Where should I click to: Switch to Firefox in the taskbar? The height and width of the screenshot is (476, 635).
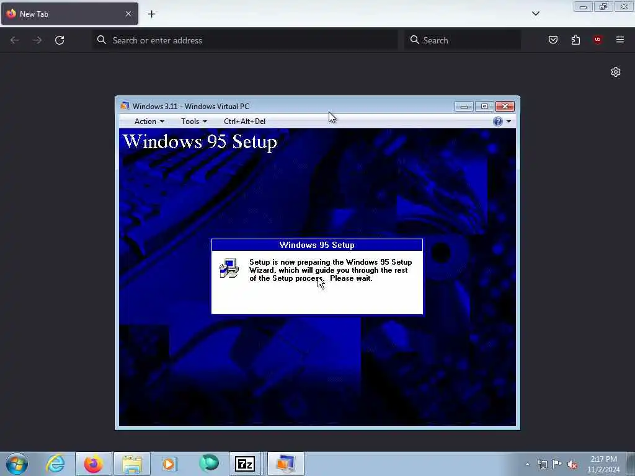tap(94, 464)
